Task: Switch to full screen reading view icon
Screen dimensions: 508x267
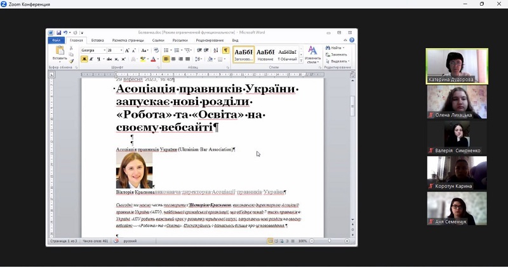Action: (276, 241)
